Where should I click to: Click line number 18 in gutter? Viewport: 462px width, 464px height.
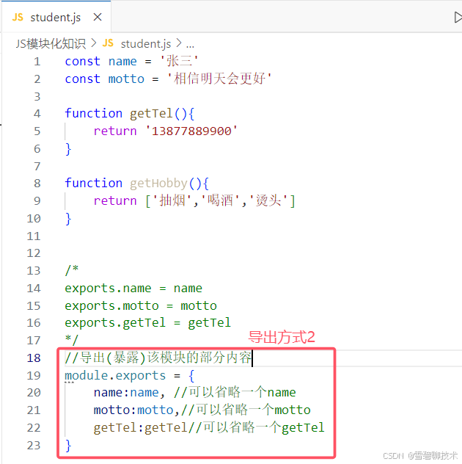point(34,358)
